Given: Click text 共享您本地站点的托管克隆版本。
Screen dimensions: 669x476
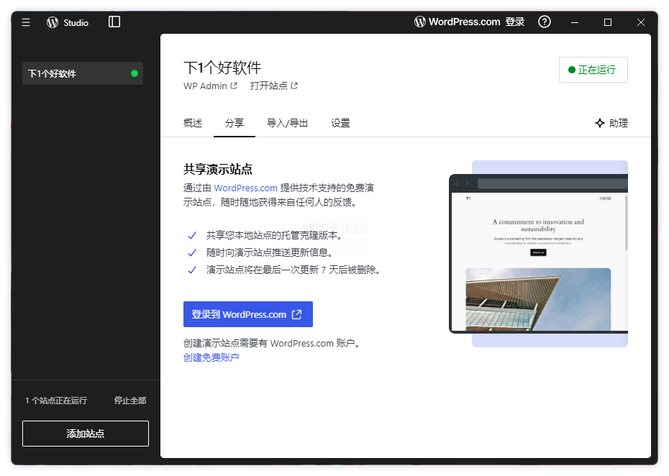Looking at the screenshot, I should coord(275,235).
